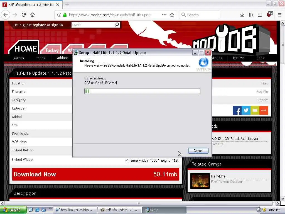Go to addons navigation item
Image resolution: width=285 pixels, height=214 pixels.
click(63, 58)
